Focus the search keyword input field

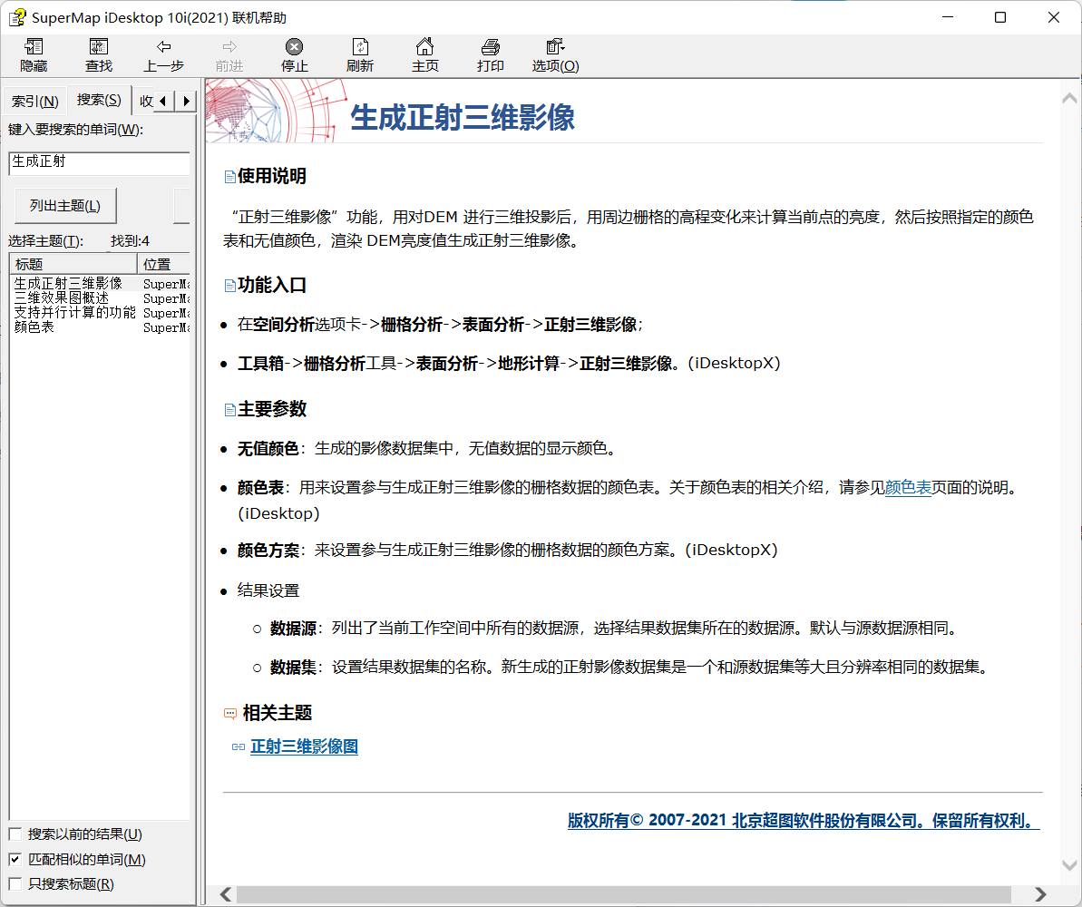100,163
